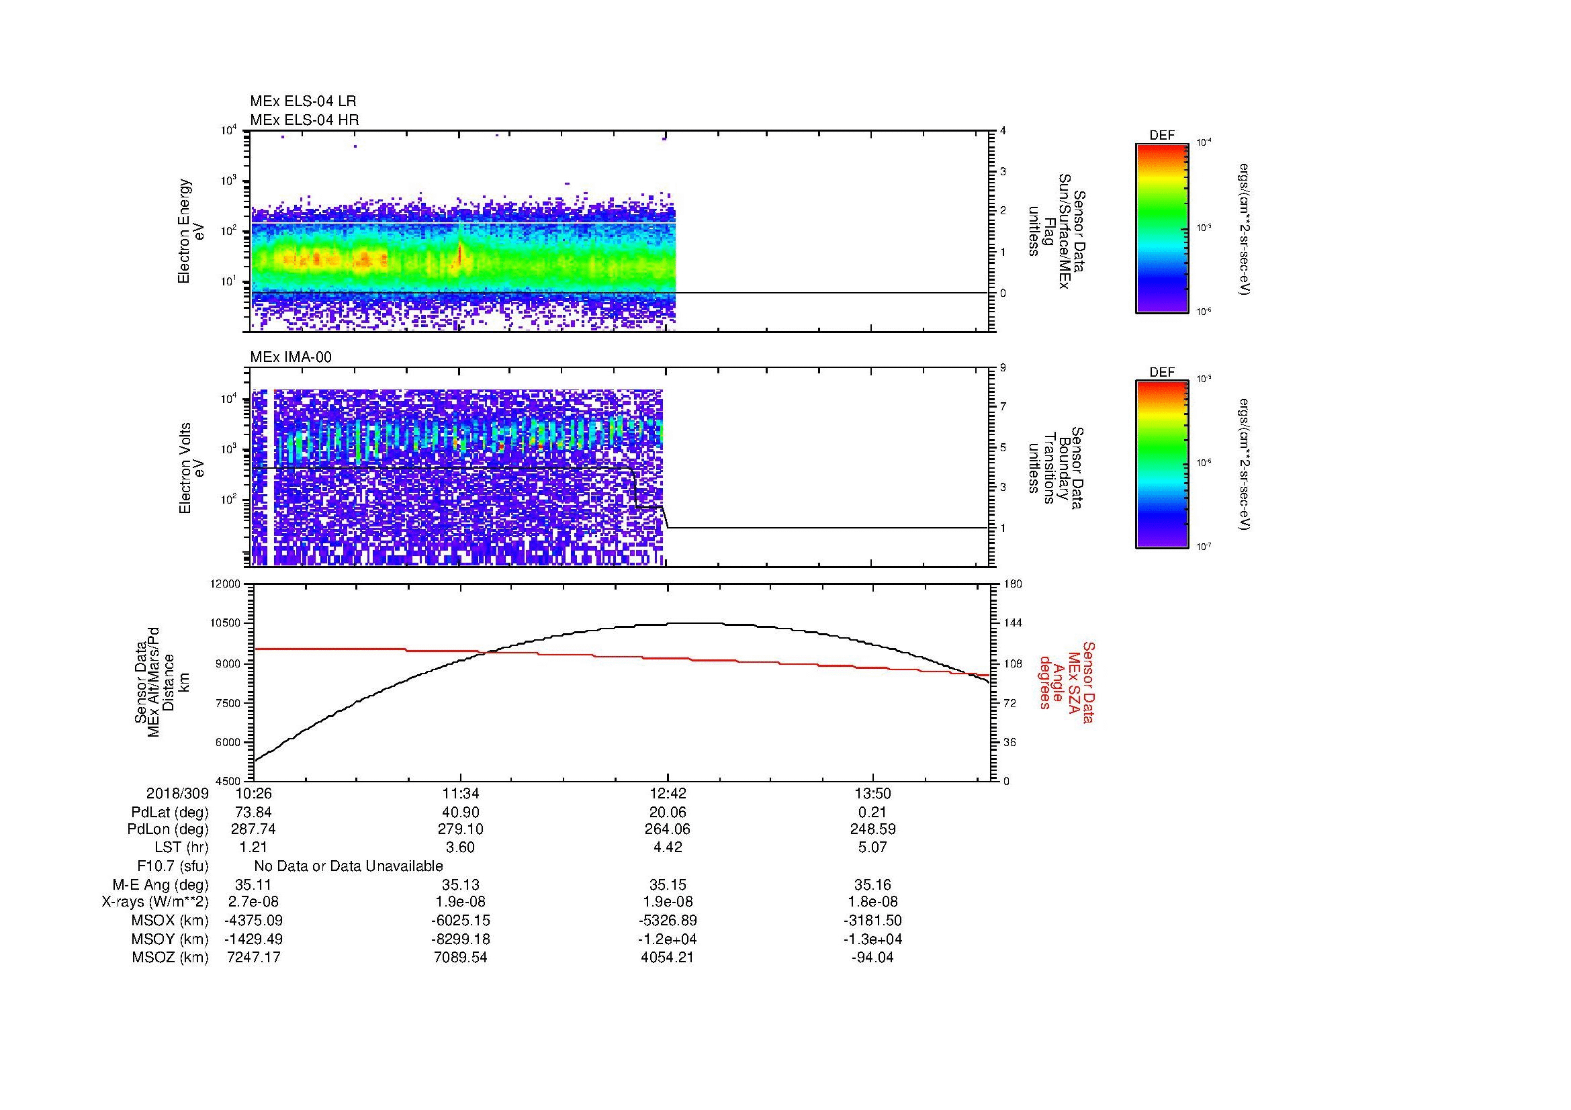This screenshot has width=1571, height=1110.
Task: Click the PdLon value '287.74'
Action: [x=254, y=829]
